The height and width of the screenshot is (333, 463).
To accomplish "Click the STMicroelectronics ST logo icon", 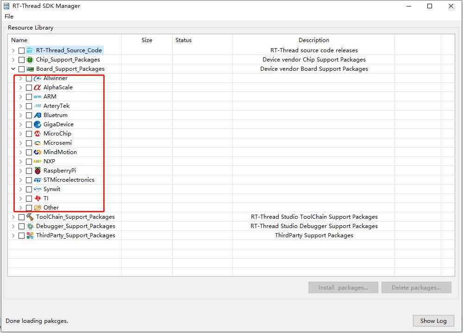I will (x=38, y=180).
